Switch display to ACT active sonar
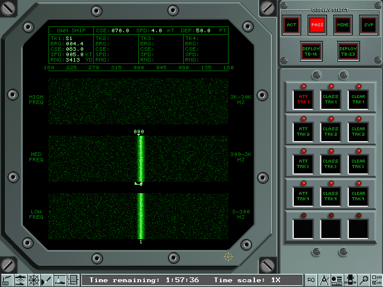Screen dimensions: 383x287 (x=291, y=25)
